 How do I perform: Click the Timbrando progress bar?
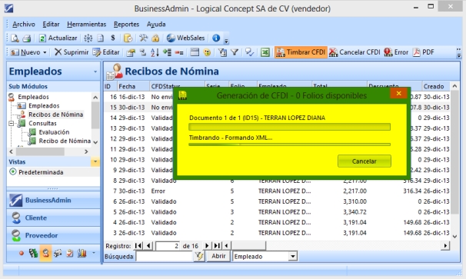coord(289,144)
